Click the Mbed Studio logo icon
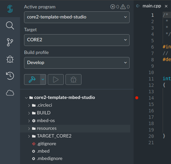 10,9
